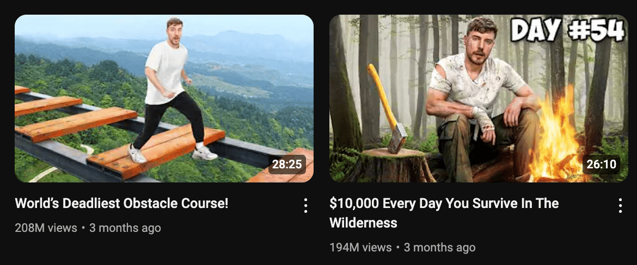Open more options for World's Deadliest Obstacle Course
637x265 pixels.
click(305, 205)
